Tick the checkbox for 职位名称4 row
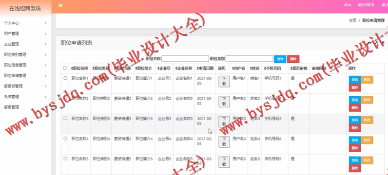 pos(65,139)
